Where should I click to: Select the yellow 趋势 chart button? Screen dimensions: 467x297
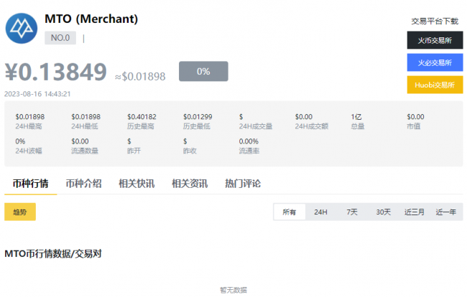click(x=20, y=212)
